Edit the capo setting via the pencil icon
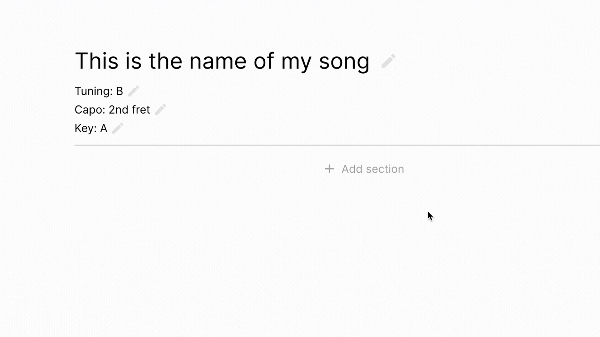Image resolution: width=600 pixels, height=337 pixels. click(160, 110)
